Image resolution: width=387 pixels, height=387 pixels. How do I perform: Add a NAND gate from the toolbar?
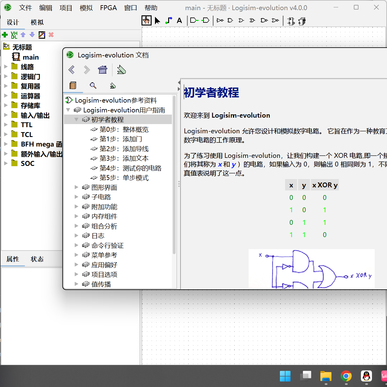point(264,20)
